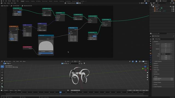Open the Object Mode dropdown in viewport header
This screenshot has width=175, height=98.
[x=8, y=61]
